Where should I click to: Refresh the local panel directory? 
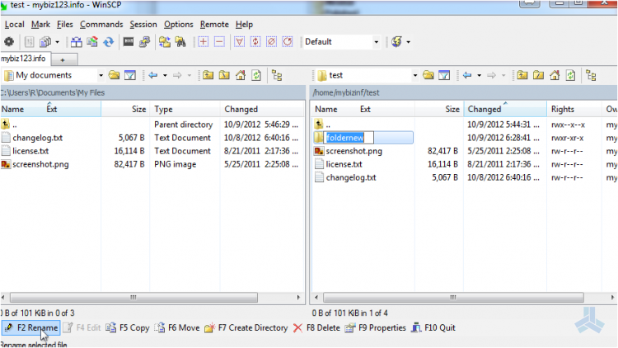256,75
